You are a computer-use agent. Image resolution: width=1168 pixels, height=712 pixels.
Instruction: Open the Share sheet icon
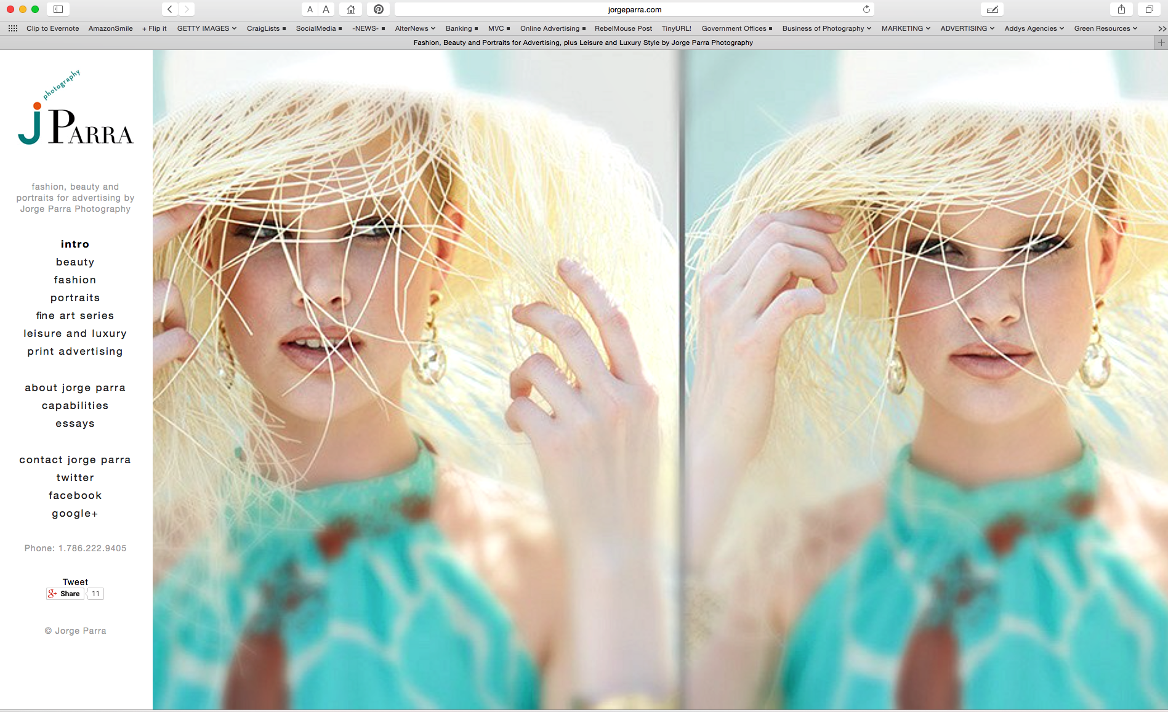tap(1121, 9)
